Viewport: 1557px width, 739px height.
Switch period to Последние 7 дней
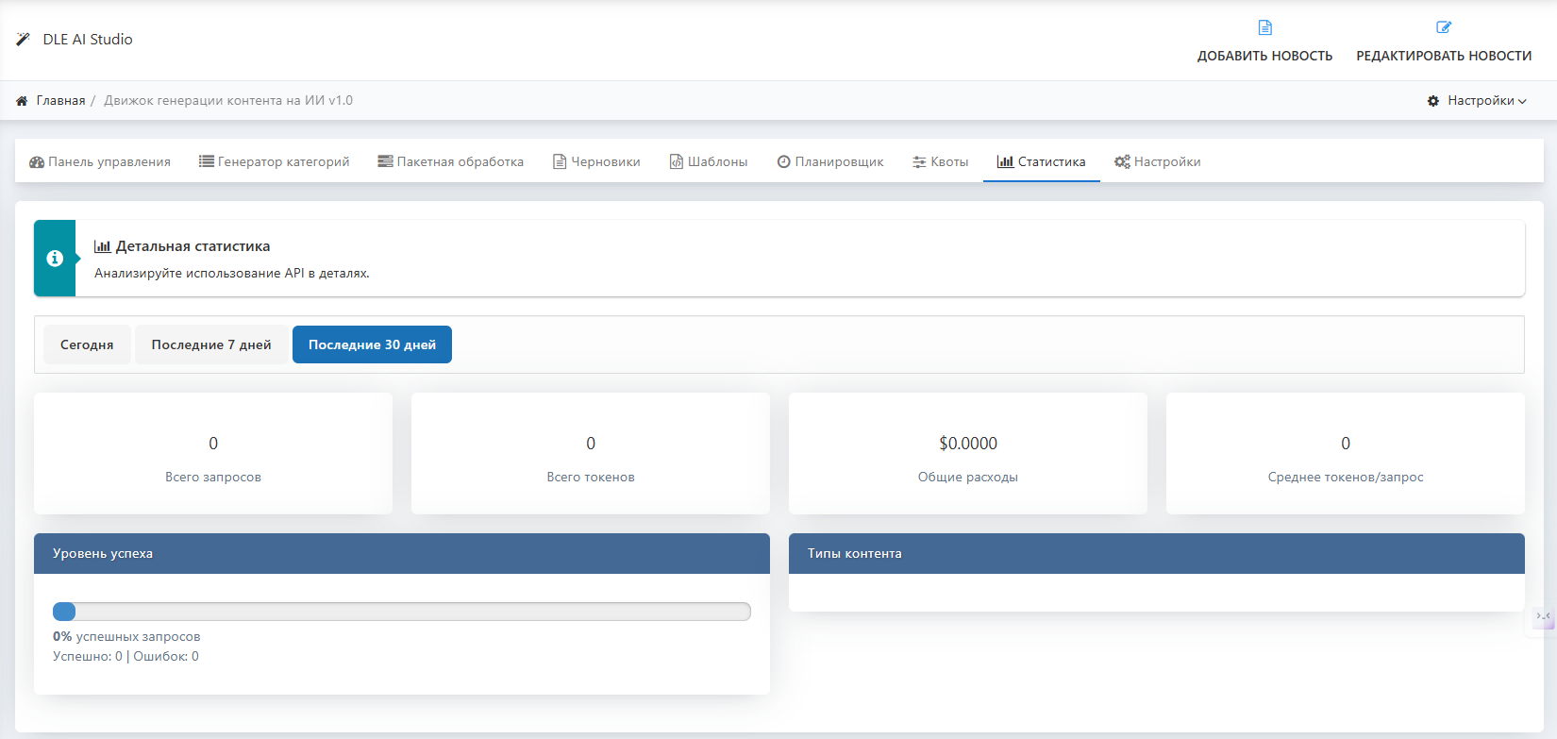(x=211, y=344)
